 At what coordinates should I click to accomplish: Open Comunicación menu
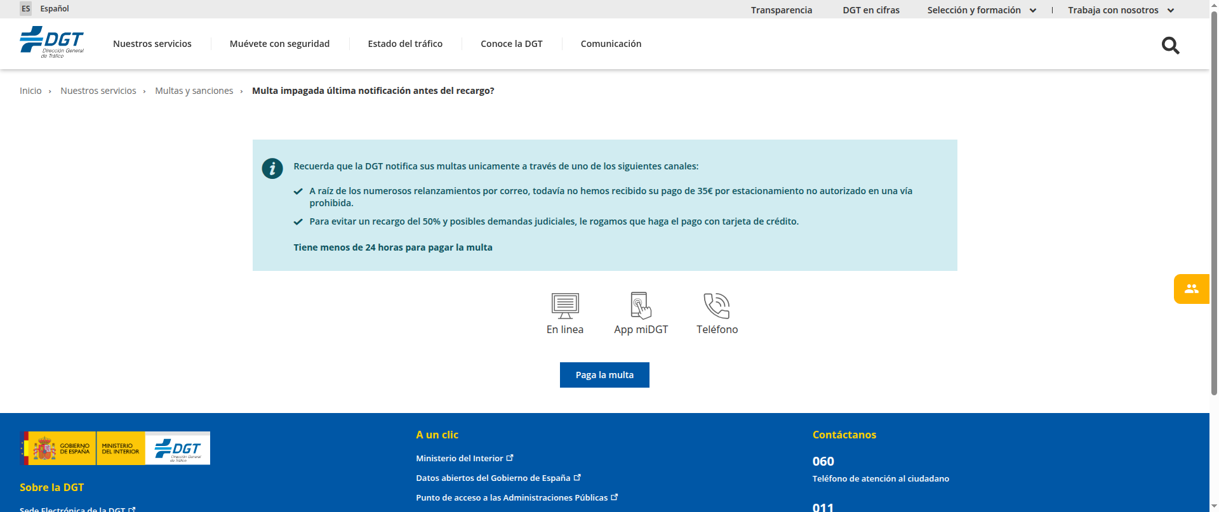click(x=611, y=44)
